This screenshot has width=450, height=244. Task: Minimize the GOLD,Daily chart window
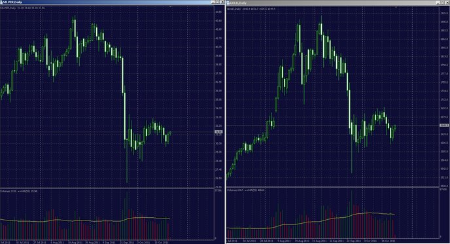438,3
